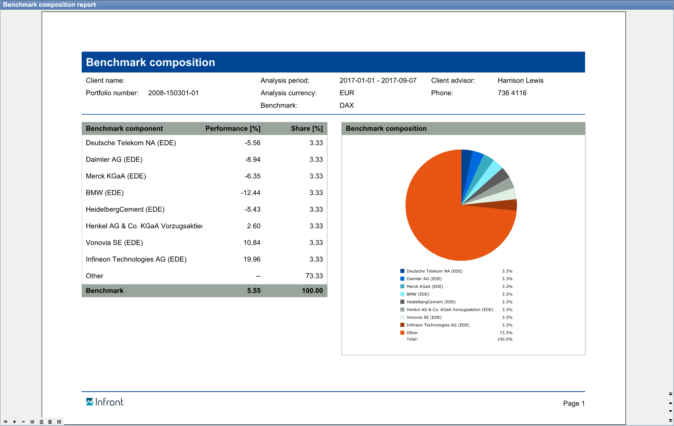Click the orange Other legend color swatch

point(402,333)
